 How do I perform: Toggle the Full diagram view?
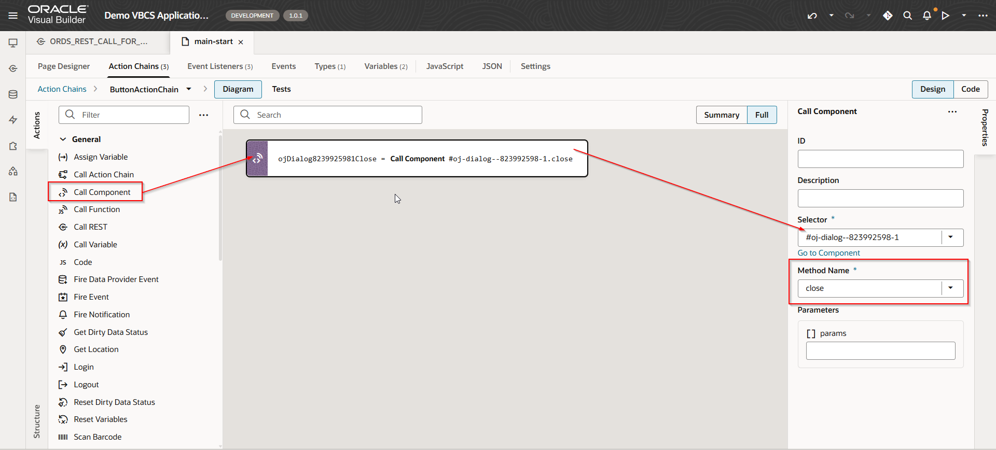click(762, 115)
